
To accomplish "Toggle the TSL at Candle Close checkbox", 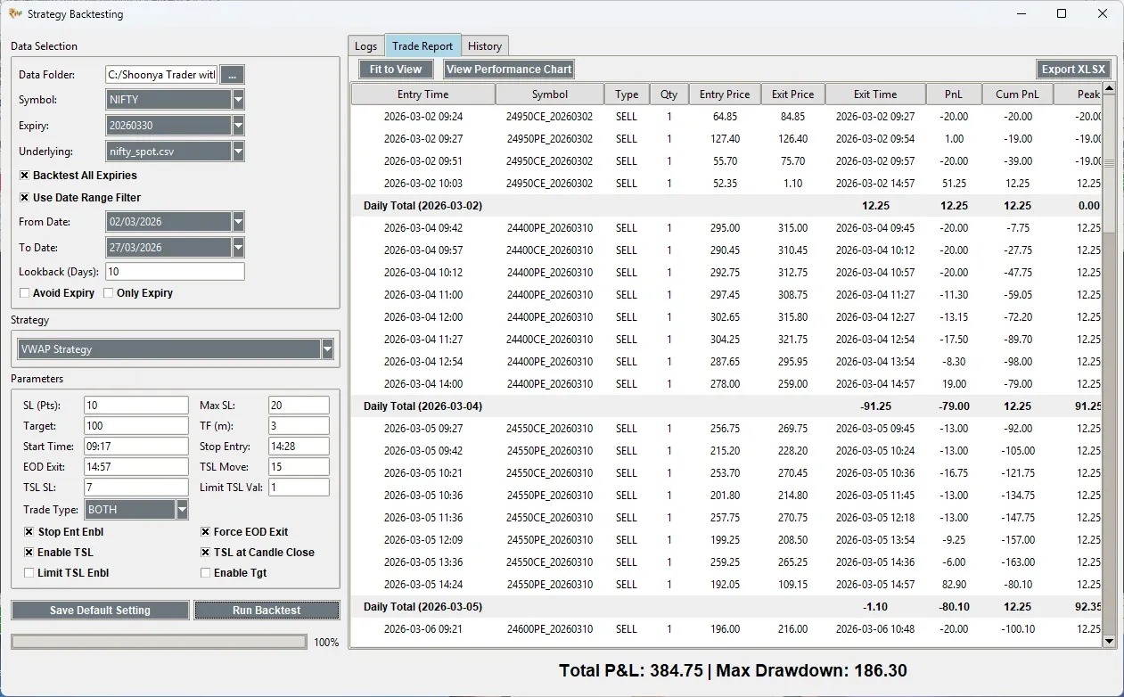I will 206,553.
